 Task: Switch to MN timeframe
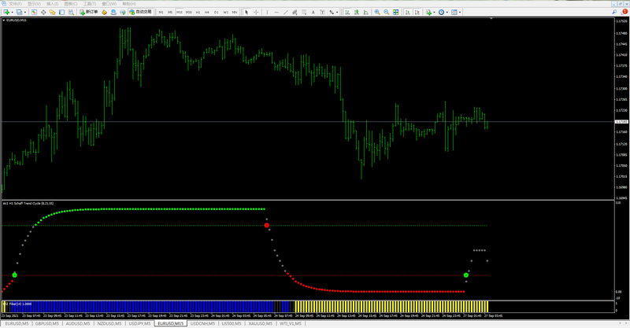point(235,13)
